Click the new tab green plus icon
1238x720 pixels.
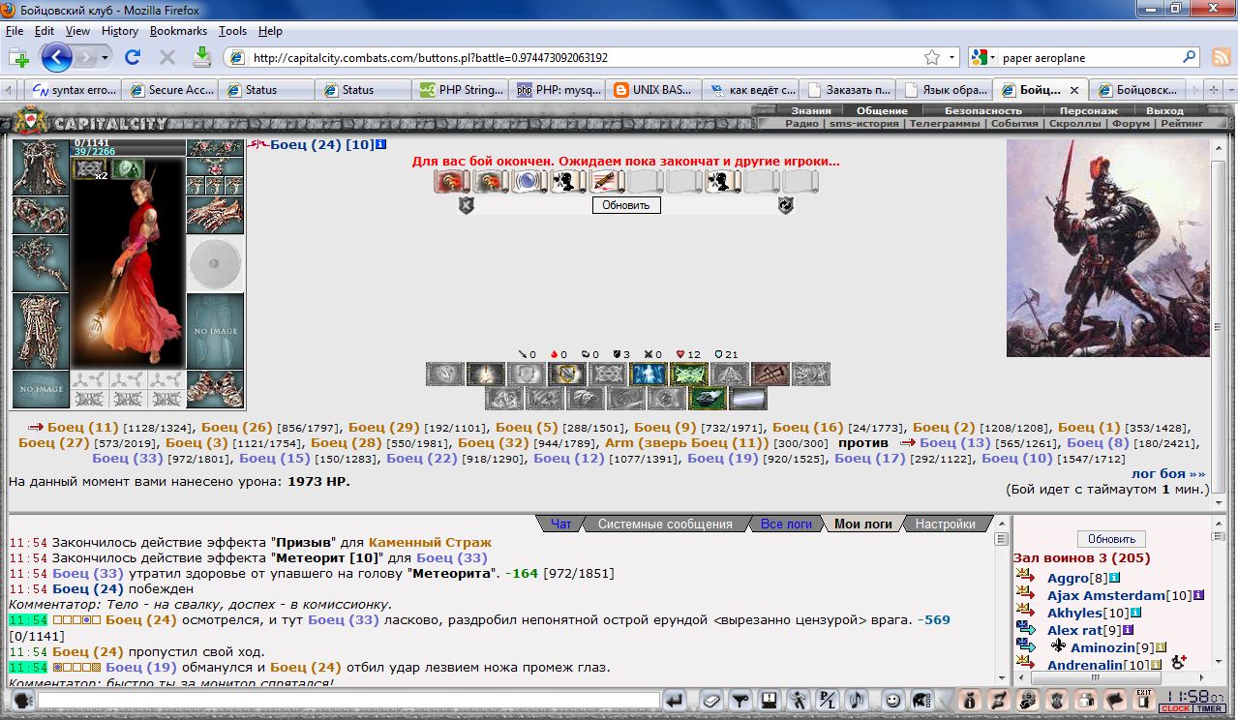click(18, 58)
